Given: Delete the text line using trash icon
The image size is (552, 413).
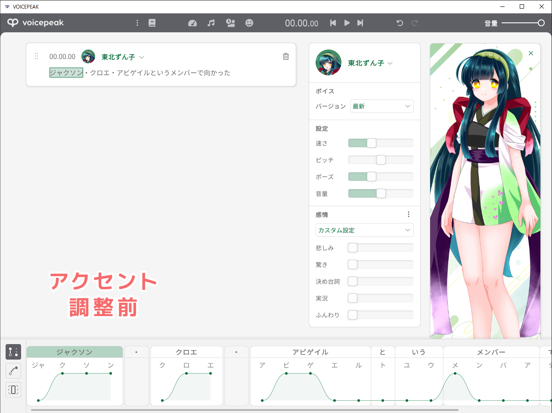Looking at the screenshot, I should [x=285, y=56].
